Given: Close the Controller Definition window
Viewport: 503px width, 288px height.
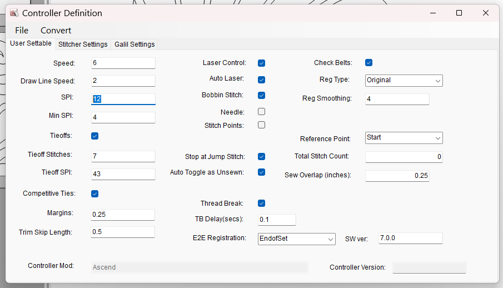Looking at the screenshot, I should 486,13.
